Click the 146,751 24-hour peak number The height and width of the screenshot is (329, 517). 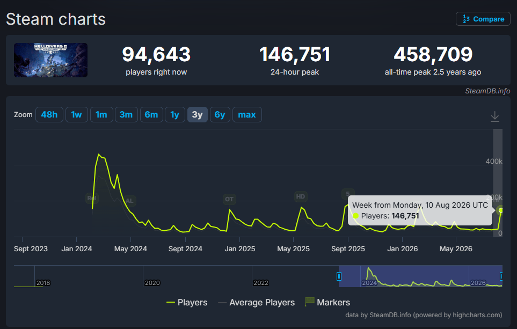pos(295,54)
